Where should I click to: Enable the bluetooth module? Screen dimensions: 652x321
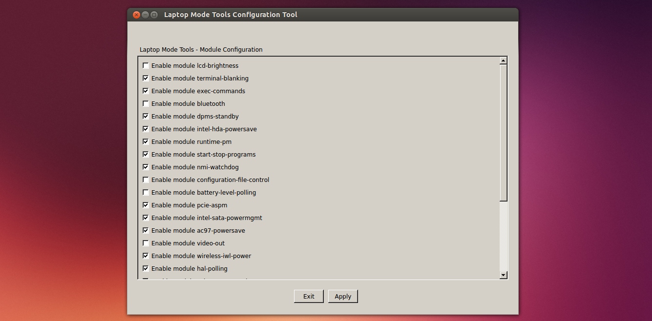(x=146, y=103)
